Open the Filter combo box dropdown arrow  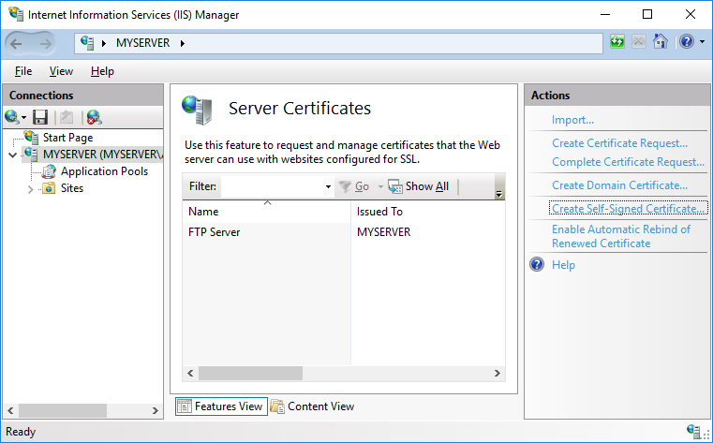point(328,187)
